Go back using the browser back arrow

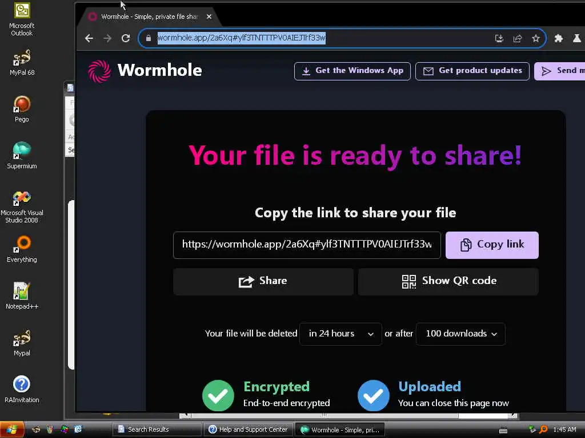89,38
